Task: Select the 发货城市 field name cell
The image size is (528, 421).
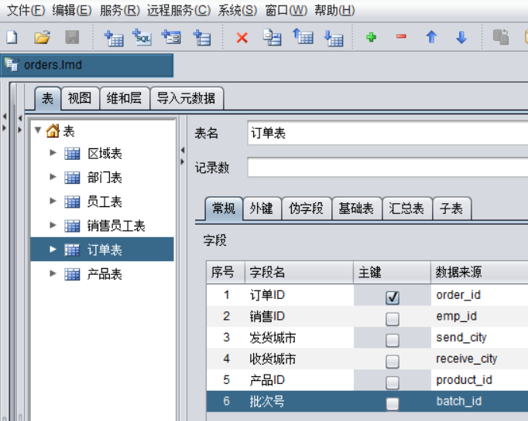Action: (299, 338)
